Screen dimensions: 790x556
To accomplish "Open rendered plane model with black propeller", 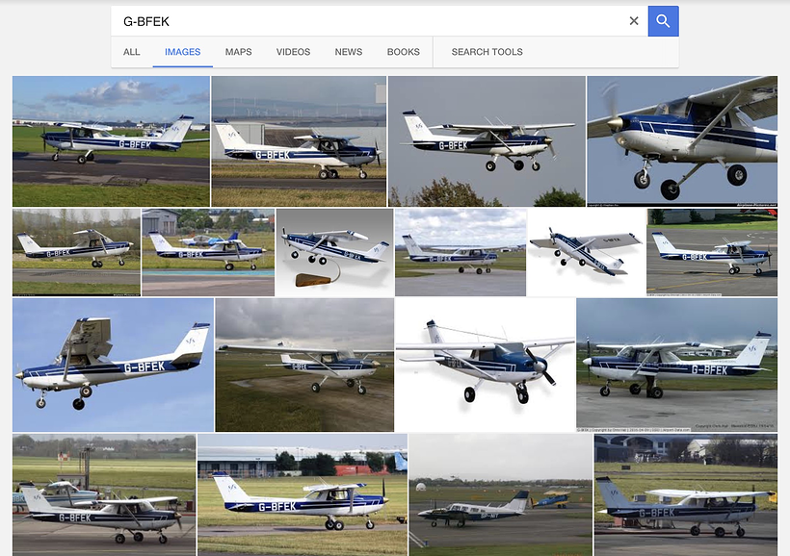I will click(x=486, y=365).
